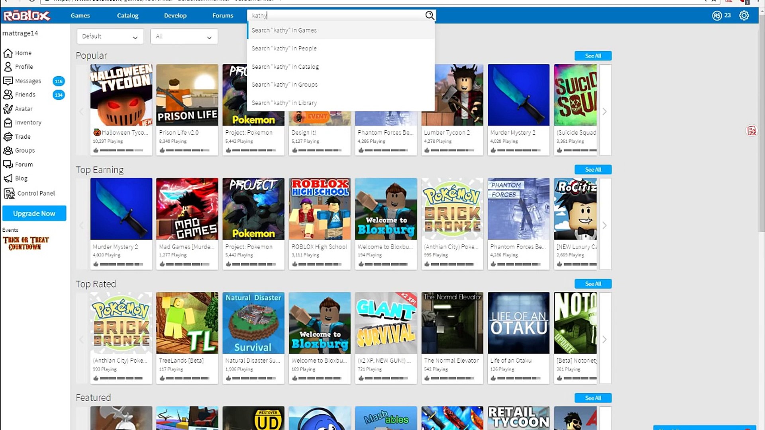Open TreeLands [Beta] thumbnail
Image resolution: width=765 pixels, height=430 pixels.
[x=187, y=323]
